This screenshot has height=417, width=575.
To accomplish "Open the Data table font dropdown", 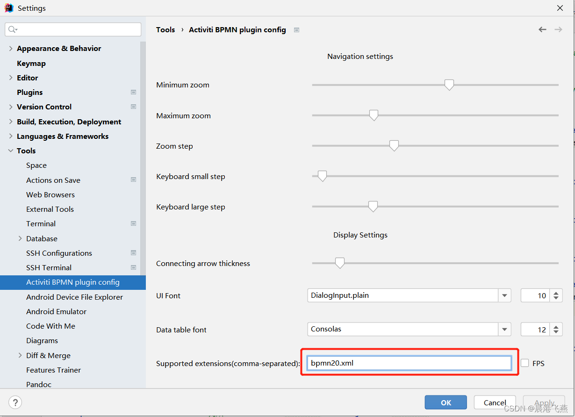I will 504,329.
